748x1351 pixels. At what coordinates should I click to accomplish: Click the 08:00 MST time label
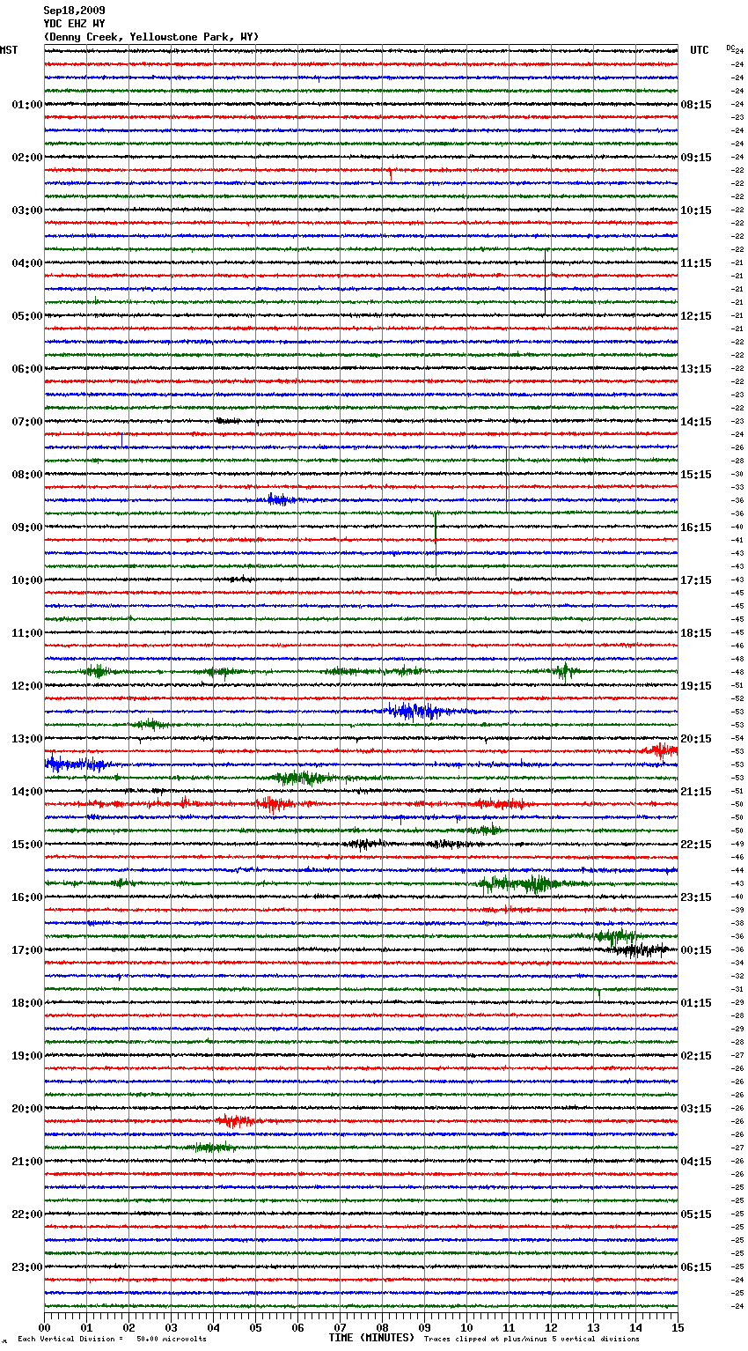(x=27, y=475)
